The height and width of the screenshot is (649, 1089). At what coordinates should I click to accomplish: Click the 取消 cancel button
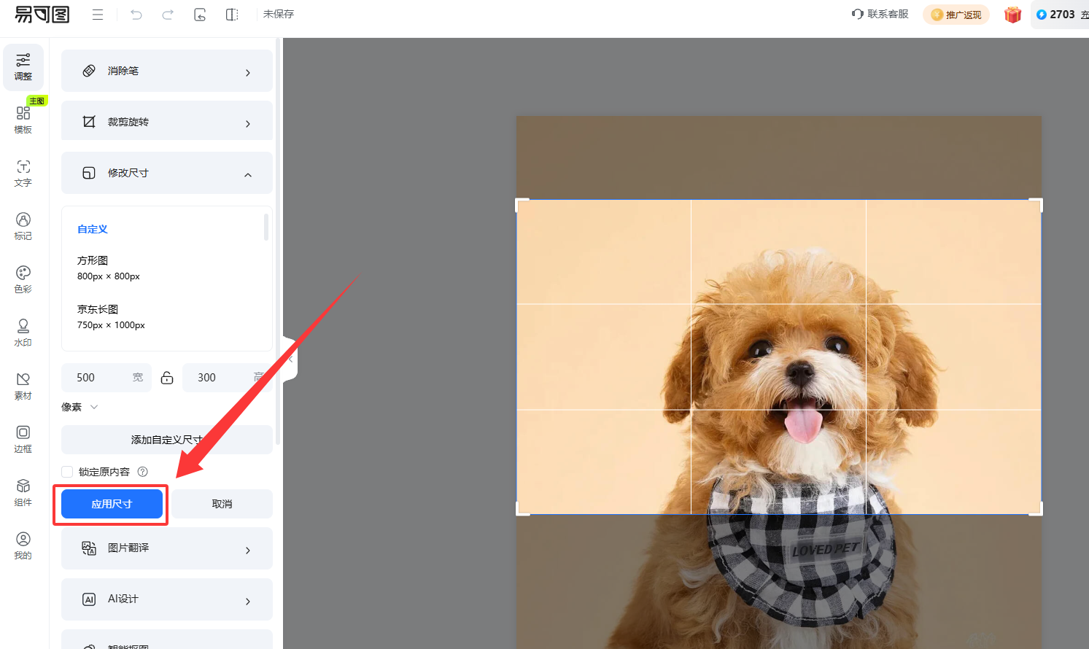pos(222,504)
